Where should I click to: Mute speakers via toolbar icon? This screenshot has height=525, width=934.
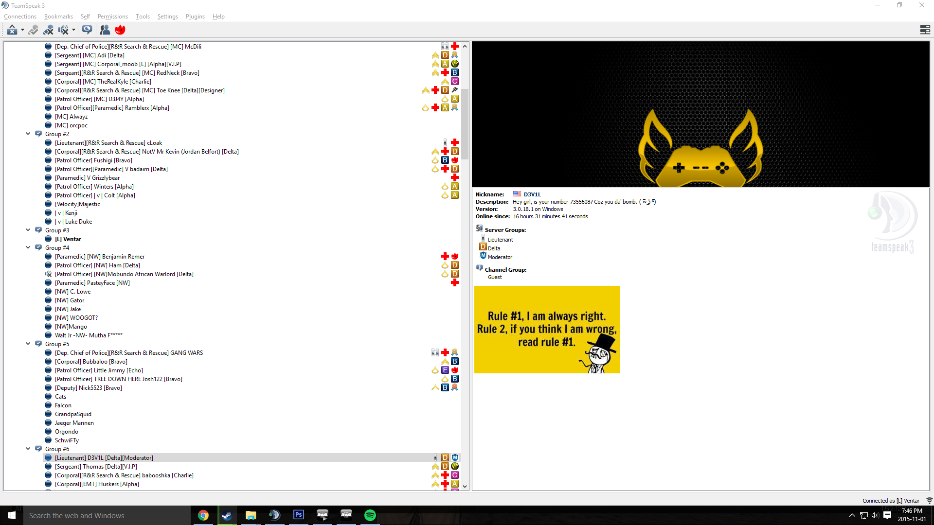63,30
